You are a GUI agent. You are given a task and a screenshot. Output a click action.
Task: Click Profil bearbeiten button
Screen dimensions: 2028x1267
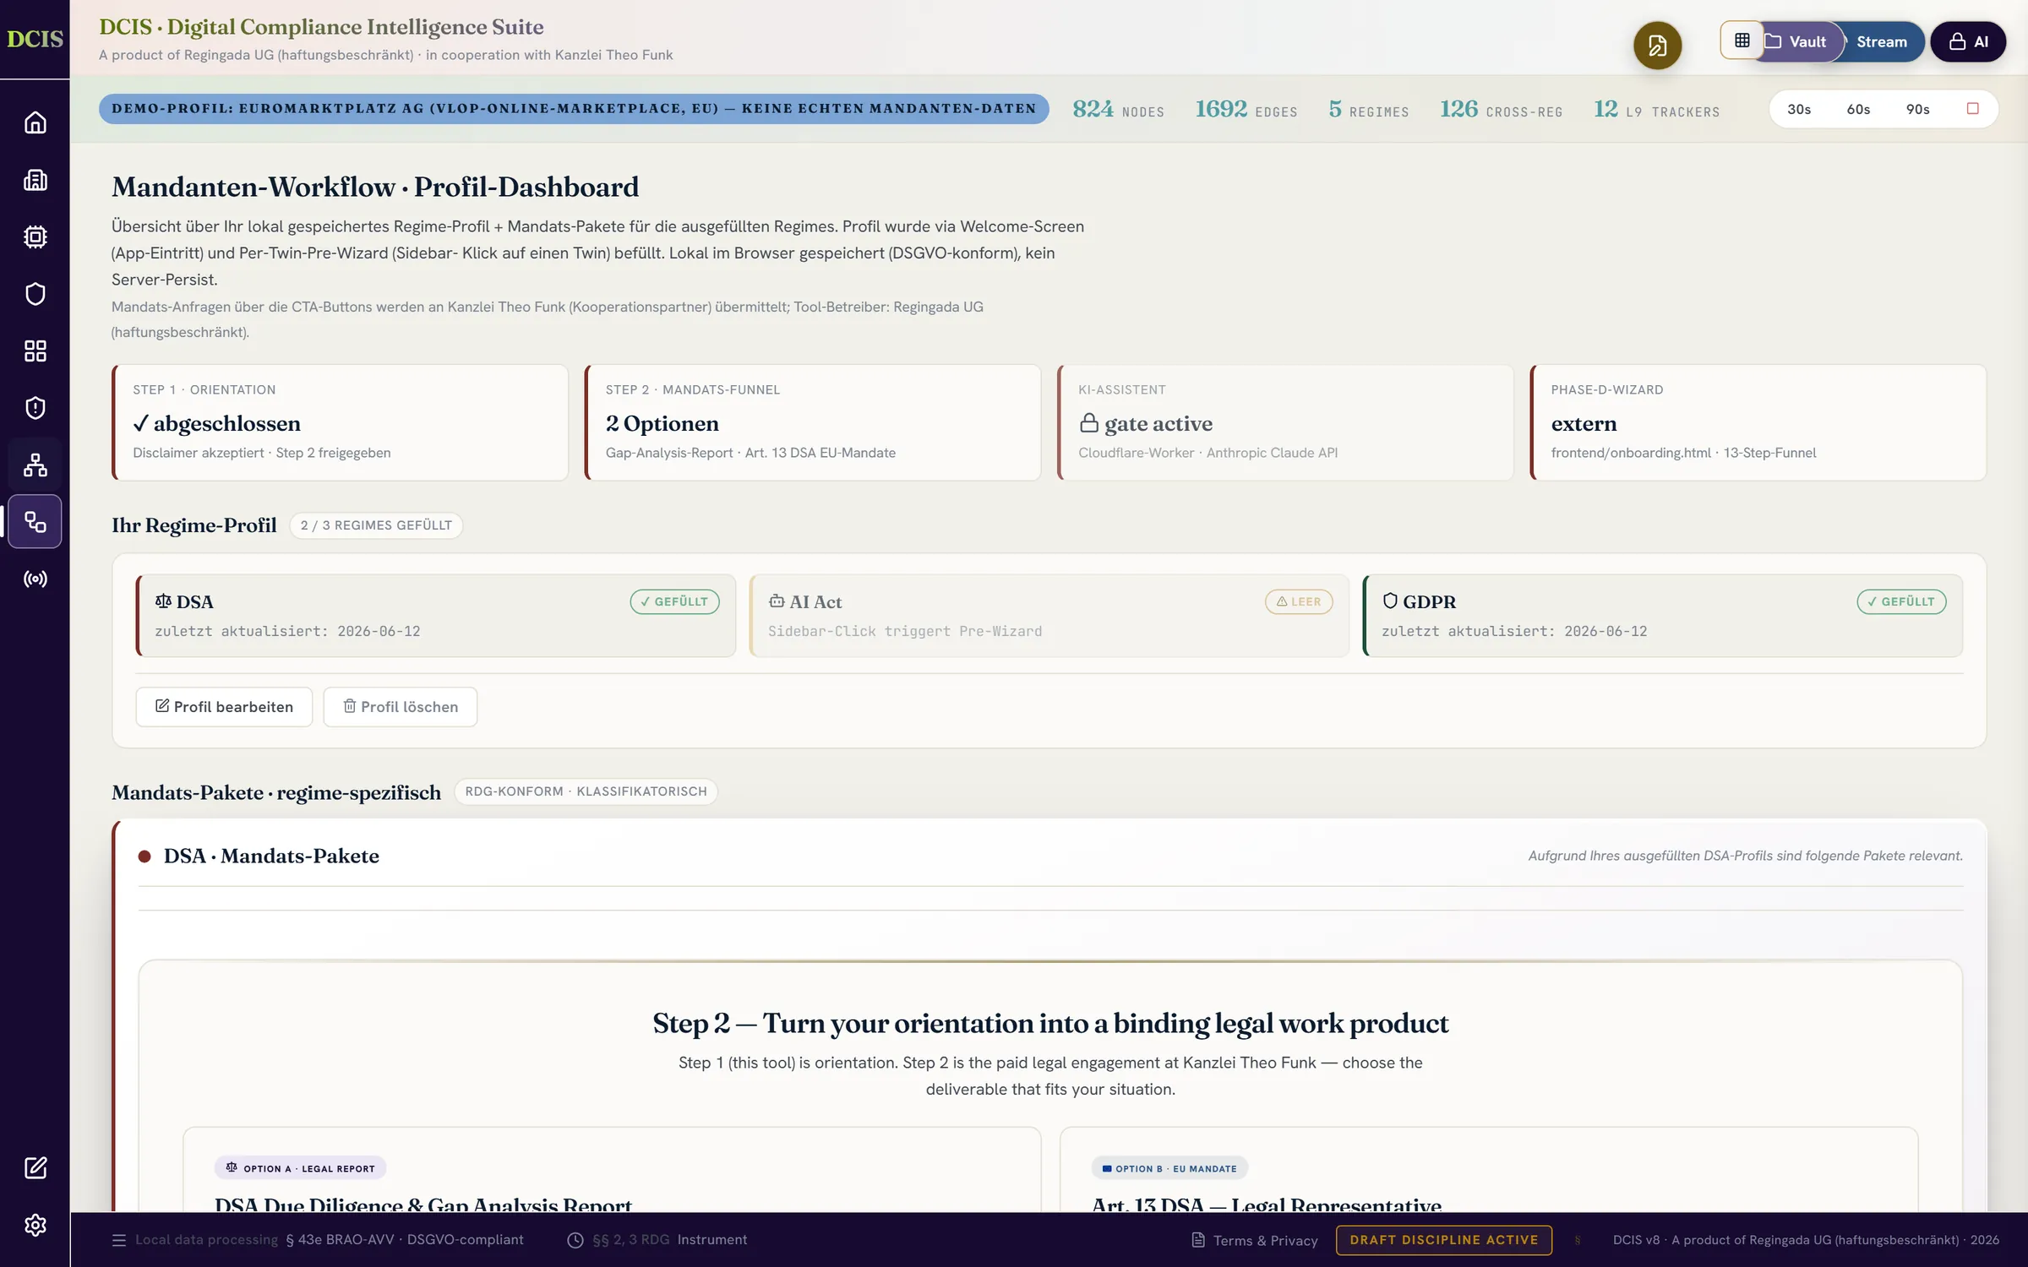pos(224,707)
